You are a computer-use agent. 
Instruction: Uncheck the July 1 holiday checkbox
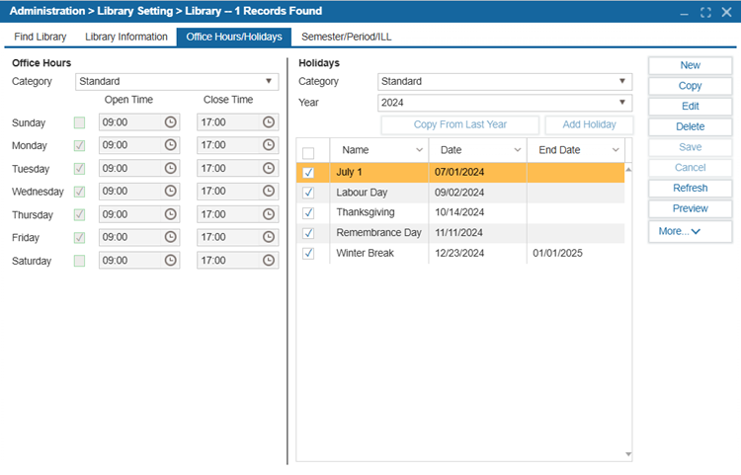coord(308,173)
